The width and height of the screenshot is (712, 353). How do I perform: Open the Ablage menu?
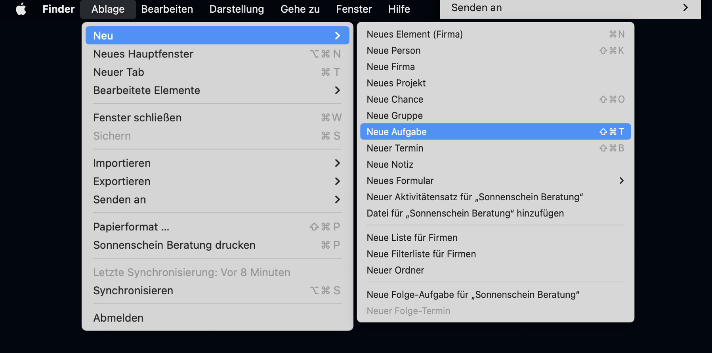click(x=108, y=9)
